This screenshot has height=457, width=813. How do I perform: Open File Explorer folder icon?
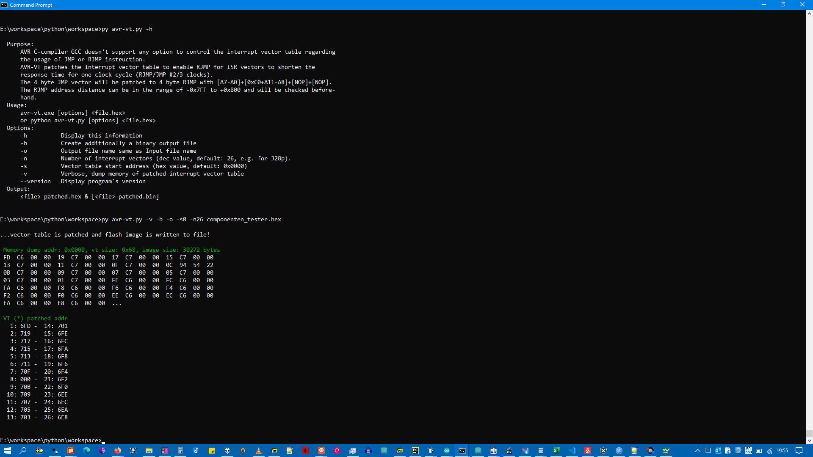coord(149,451)
